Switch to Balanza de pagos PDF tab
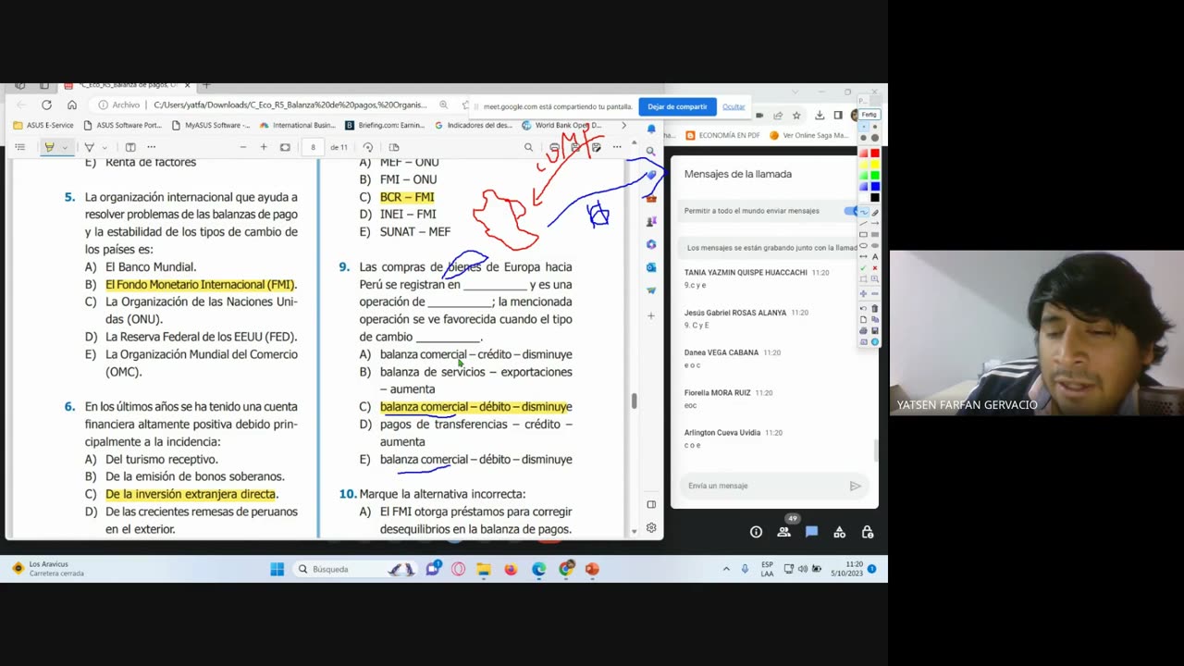The image size is (1184, 666). (128, 85)
